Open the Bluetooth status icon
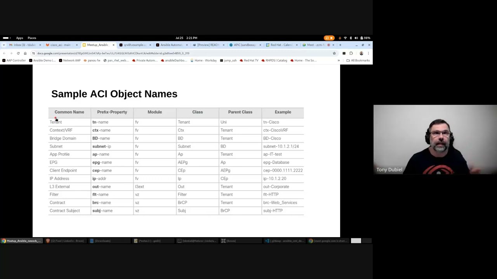 351,38
